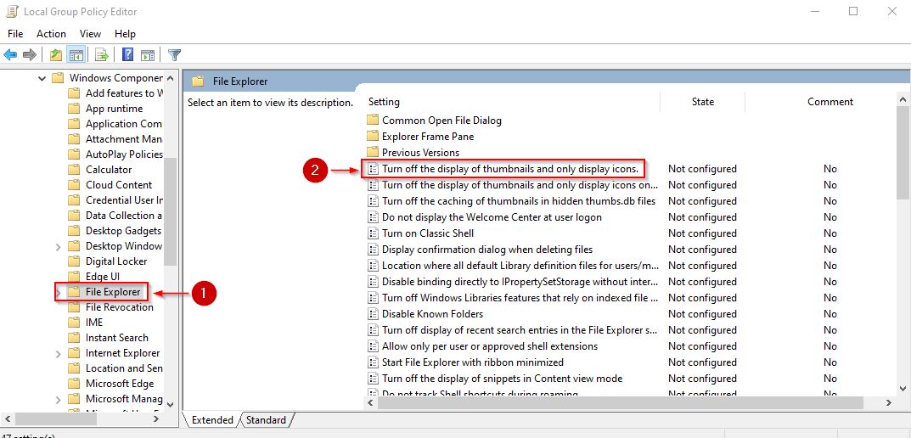911x438 pixels.
Task: Select Do not display the Welcome Center policy
Action: [492, 217]
